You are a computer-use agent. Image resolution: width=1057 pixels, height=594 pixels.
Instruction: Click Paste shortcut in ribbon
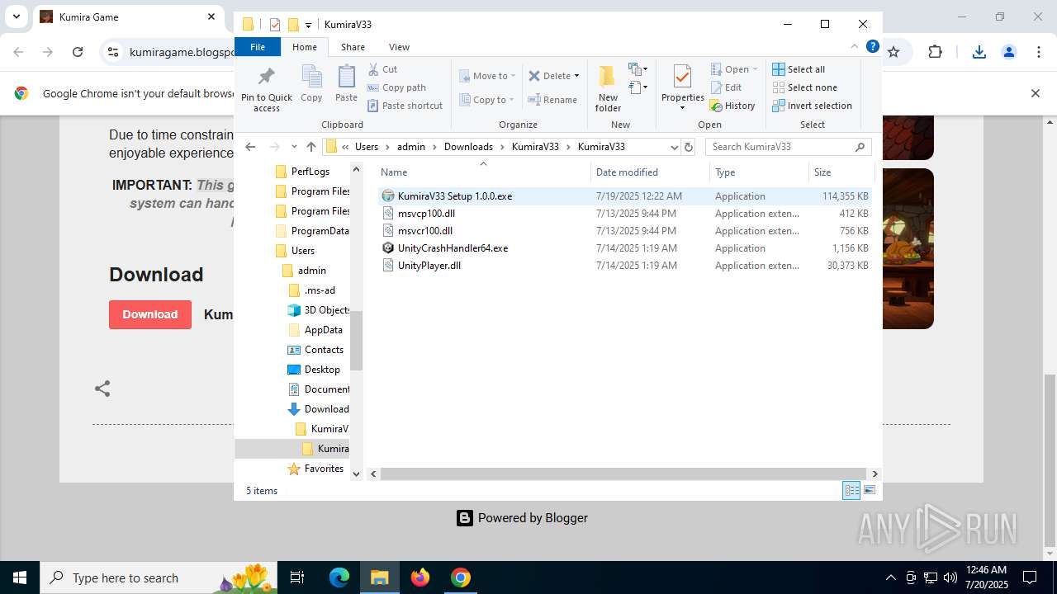[405, 106]
